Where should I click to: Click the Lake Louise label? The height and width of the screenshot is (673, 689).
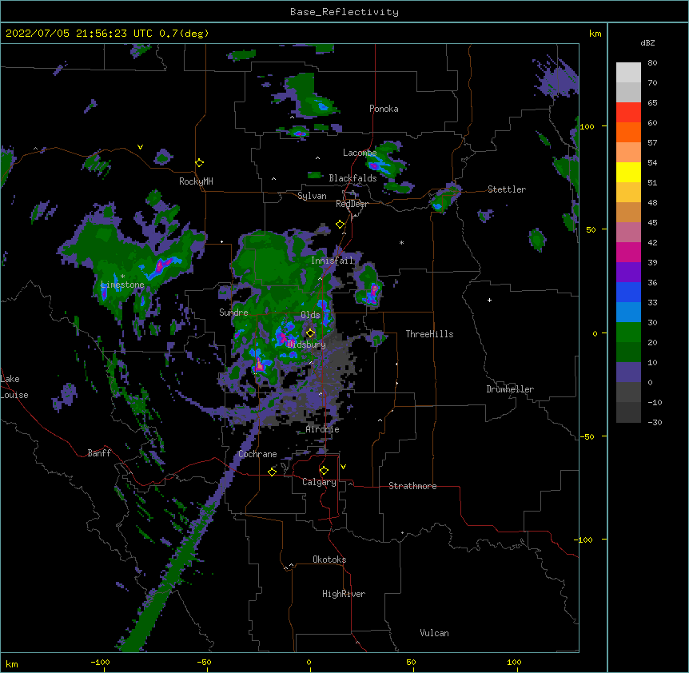(14, 387)
